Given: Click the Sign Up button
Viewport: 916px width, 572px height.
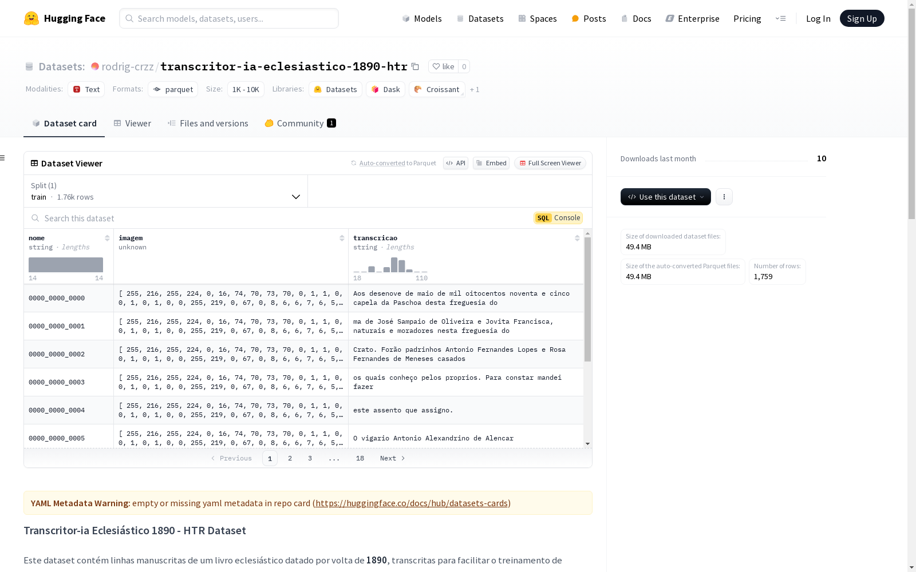Looking at the screenshot, I should click(862, 18).
